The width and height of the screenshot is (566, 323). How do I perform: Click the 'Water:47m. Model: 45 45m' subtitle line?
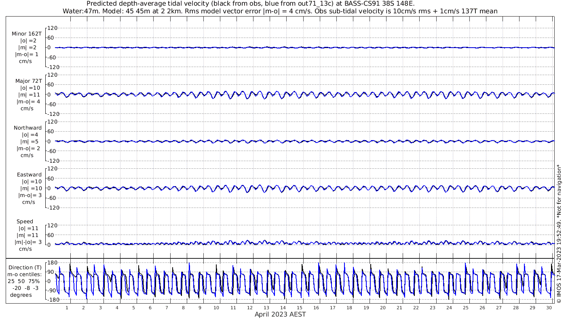click(x=280, y=11)
